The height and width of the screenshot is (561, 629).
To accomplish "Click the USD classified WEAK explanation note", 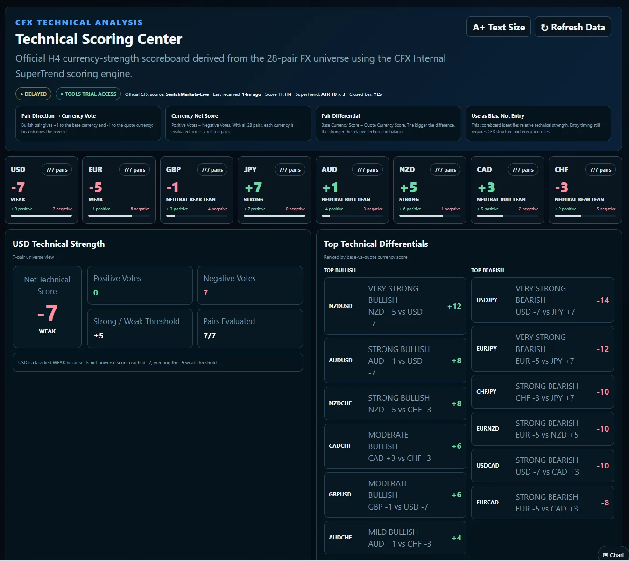I will [158, 362].
